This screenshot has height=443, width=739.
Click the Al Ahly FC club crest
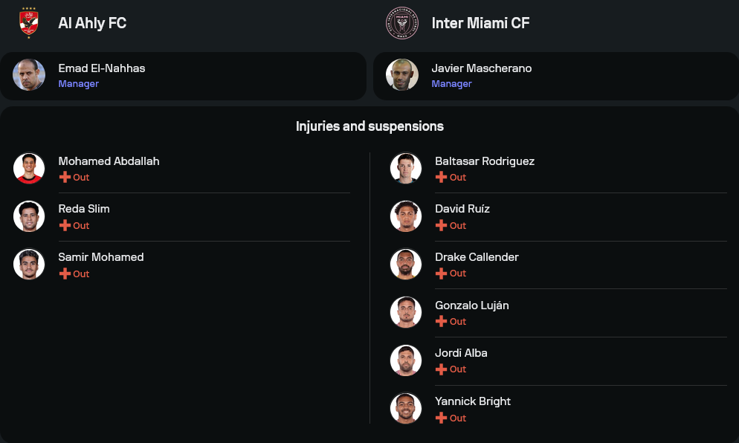pyautogui.click(x=29, y=23)
